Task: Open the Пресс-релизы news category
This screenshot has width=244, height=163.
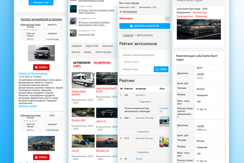Action: [103, 52]
